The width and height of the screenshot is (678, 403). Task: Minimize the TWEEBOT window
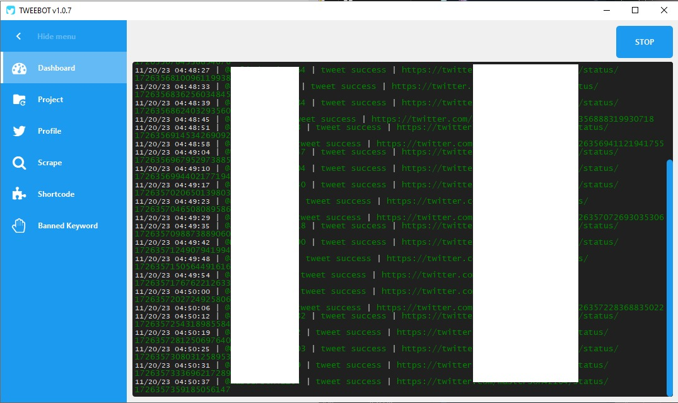point(607,10)
